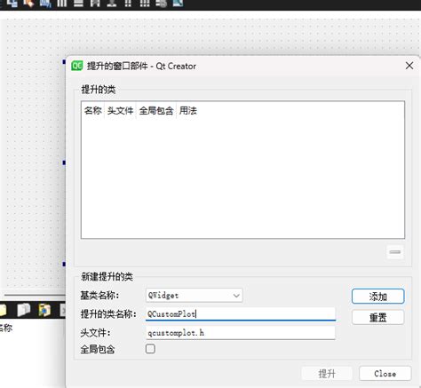The height and width of the screenshot is (388, 421).
Task: Apply Lay Out Horizontally from toolbar
Action: [x=62, y=4]
